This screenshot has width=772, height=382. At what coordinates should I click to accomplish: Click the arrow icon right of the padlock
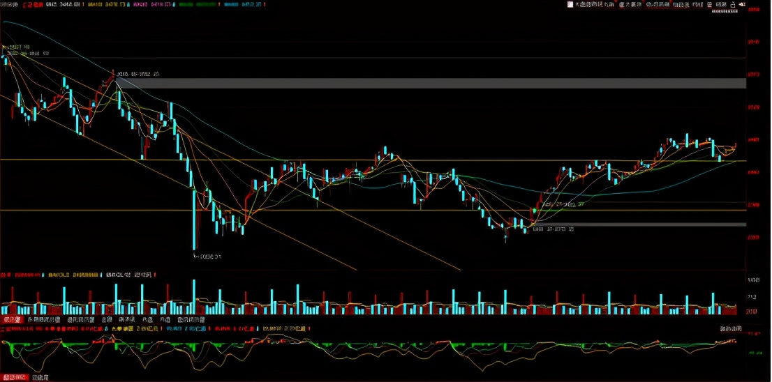pos(742,5)
